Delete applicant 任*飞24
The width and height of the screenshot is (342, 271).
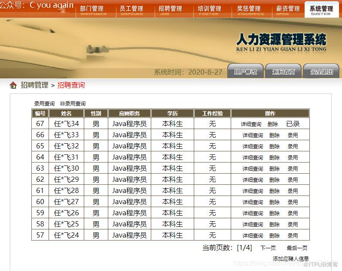tap(275, 236)
